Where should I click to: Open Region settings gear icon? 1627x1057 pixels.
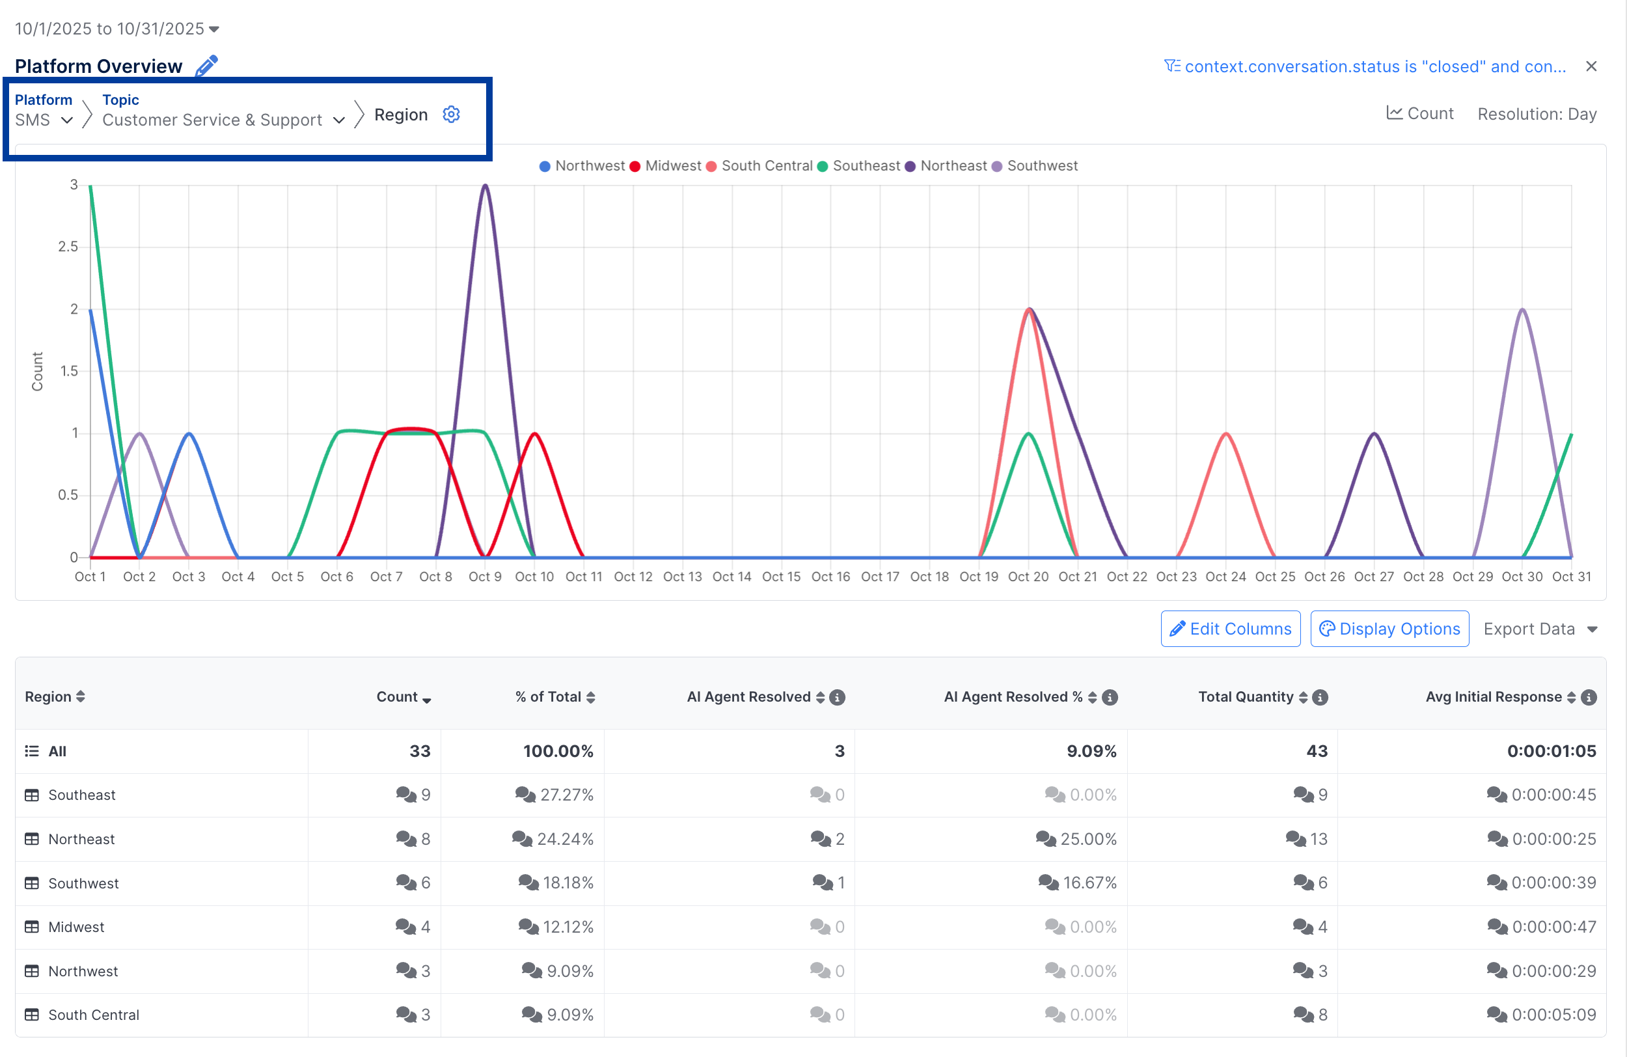pos(451,114)
